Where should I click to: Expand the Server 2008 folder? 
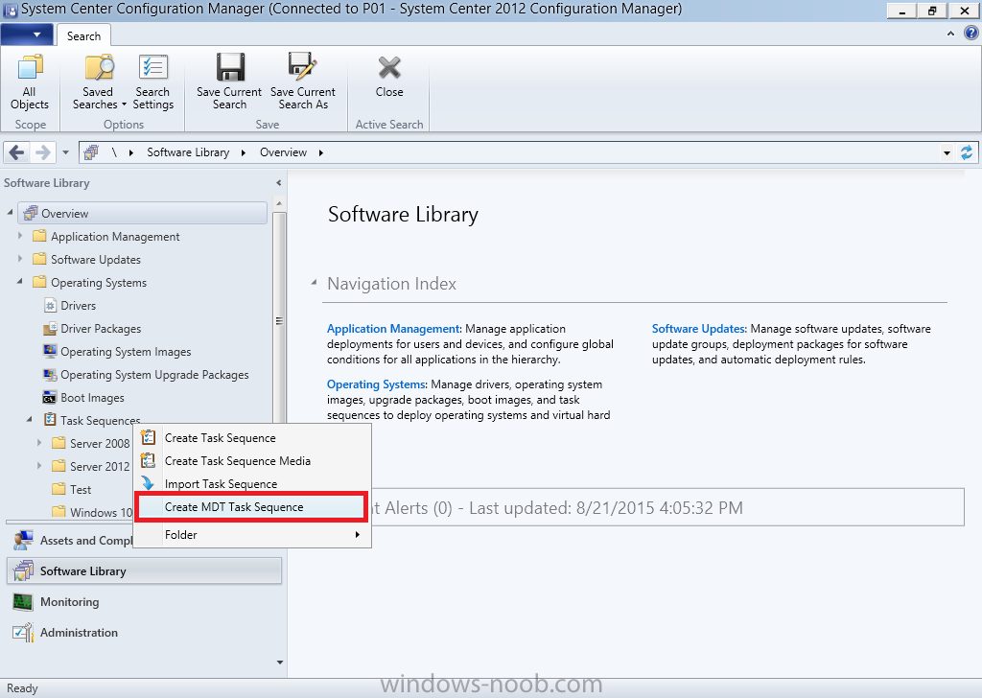click(39, 443)
